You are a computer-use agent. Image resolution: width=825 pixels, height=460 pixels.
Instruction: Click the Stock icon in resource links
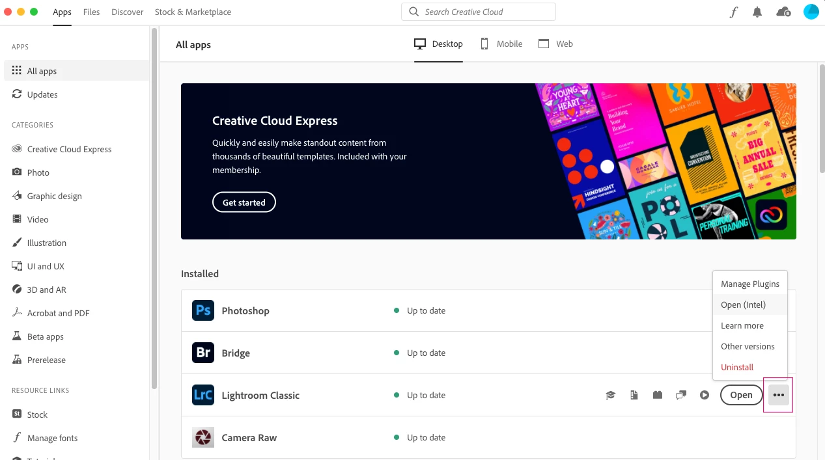tap(17, 414)
